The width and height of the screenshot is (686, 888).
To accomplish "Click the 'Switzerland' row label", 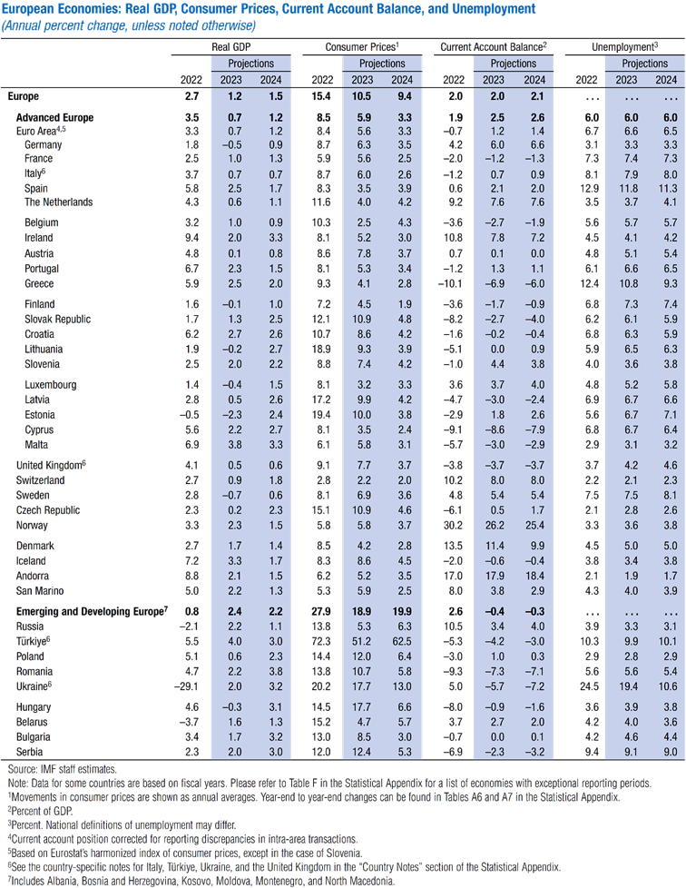I will pyautogui.click(x=40, y=480).
